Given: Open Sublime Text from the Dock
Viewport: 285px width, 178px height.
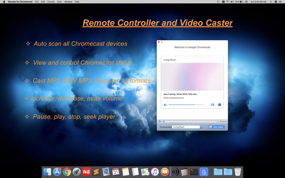Looking at the screenshot, I should [96, 172].
